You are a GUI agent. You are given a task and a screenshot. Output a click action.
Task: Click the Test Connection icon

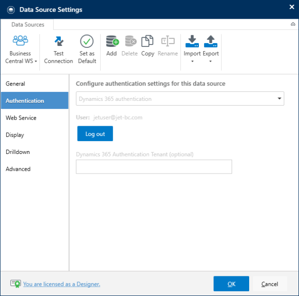[58, 41]
